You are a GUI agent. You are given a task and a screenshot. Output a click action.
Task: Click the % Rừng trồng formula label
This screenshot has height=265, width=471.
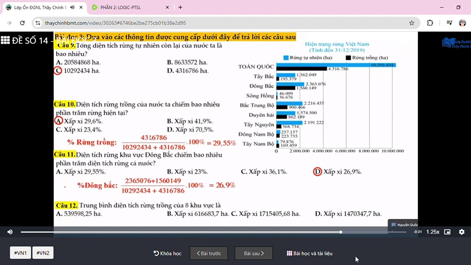coord(92,142)
